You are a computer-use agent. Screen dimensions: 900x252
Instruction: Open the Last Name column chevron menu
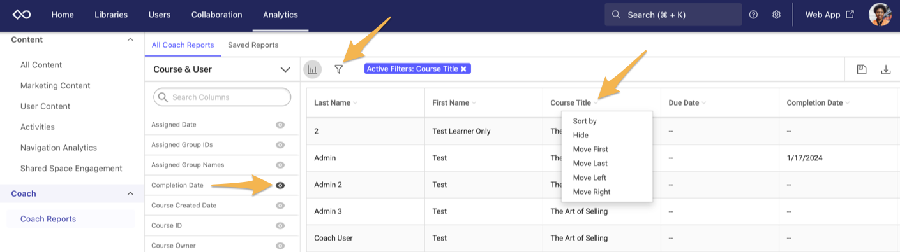[x=356, y=103]
